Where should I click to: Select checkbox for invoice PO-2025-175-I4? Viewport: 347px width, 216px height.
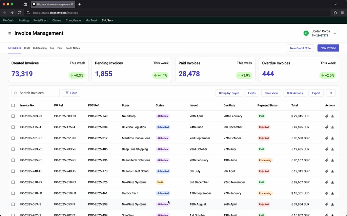click(13, 127)
